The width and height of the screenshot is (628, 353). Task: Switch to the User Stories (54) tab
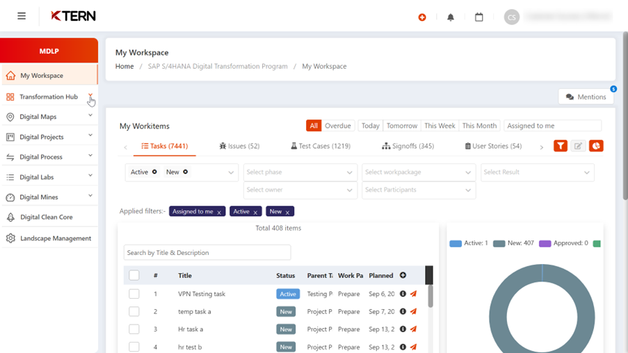(x=493, y=146)
